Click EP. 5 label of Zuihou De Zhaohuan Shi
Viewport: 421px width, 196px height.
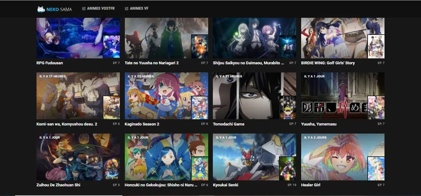tap(116, 185)
